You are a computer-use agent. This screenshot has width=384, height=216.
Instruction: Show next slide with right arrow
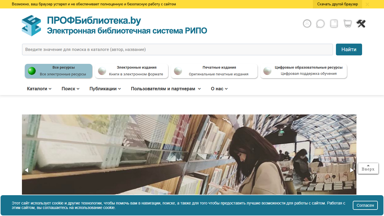[352, 170]
